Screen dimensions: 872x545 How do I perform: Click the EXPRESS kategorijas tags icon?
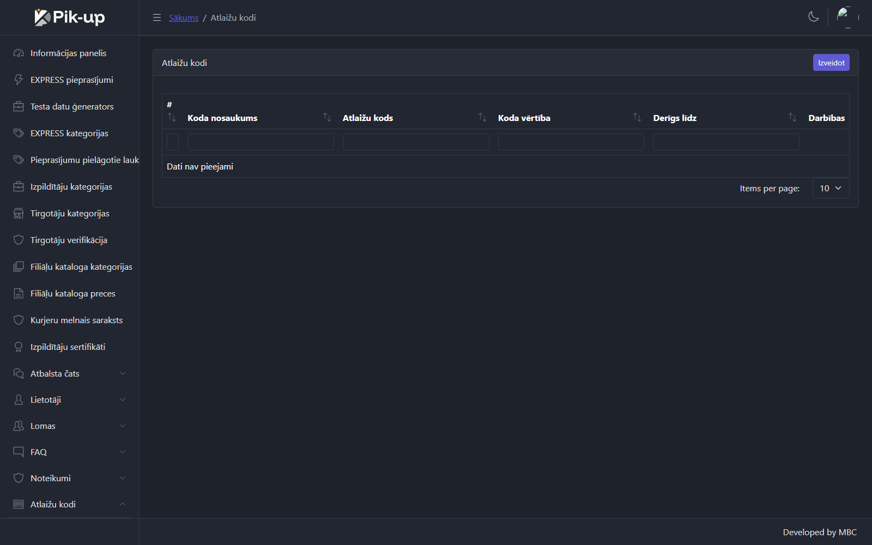pos(19,133)
